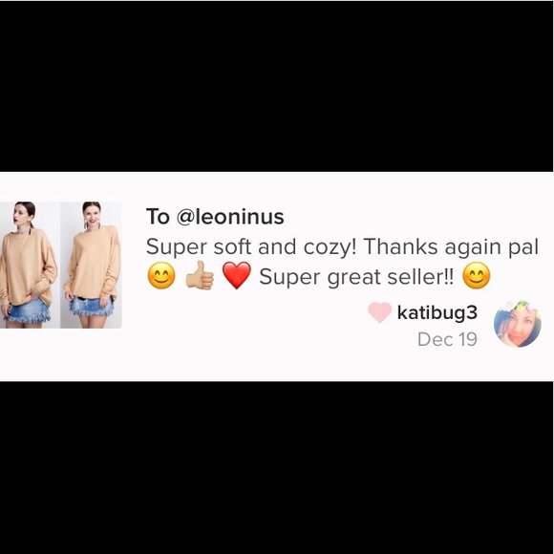Open the katibug3 username link
Image resolution: width=554 pixels, height=554 pixels.
(x=437, y=312)
